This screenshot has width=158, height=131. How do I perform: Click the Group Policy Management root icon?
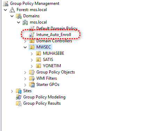point(6,3)
